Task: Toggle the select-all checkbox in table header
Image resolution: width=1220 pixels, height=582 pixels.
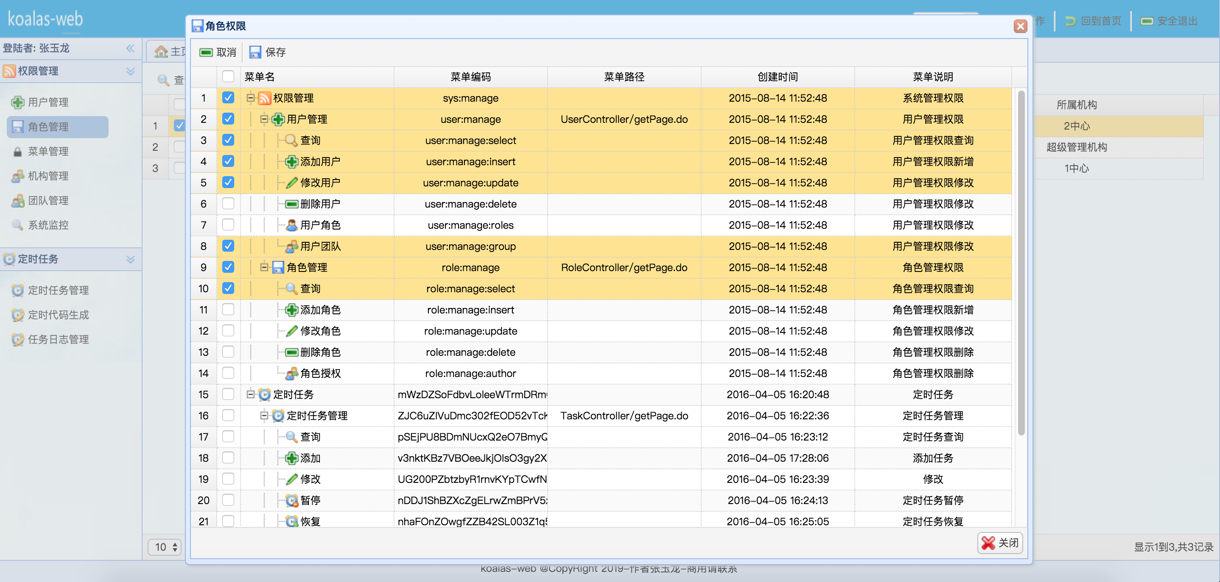Action: pos(228,77)
